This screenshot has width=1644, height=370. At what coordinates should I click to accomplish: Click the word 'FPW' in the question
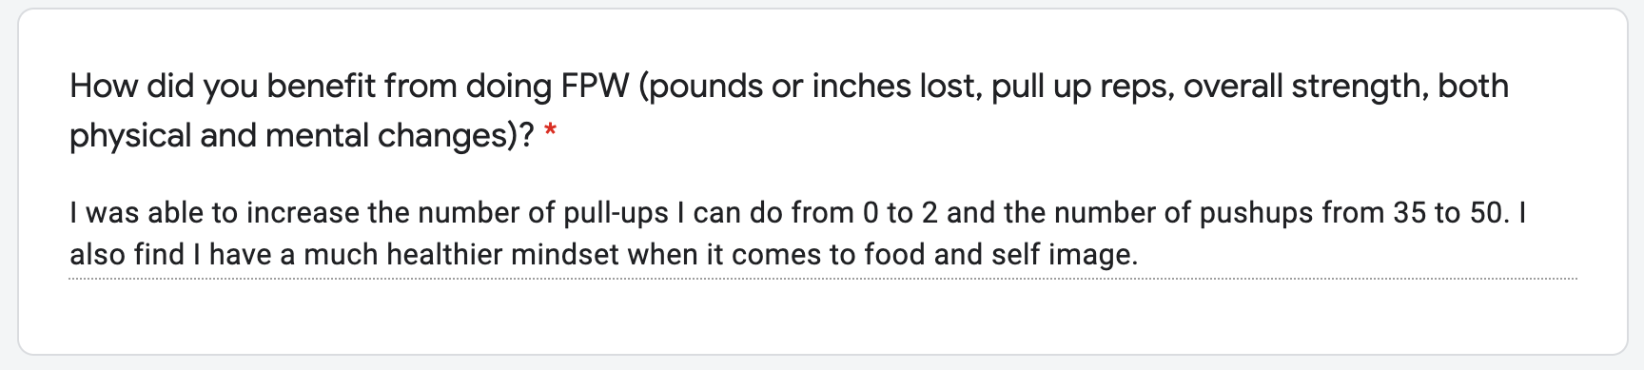coord(596,87)
